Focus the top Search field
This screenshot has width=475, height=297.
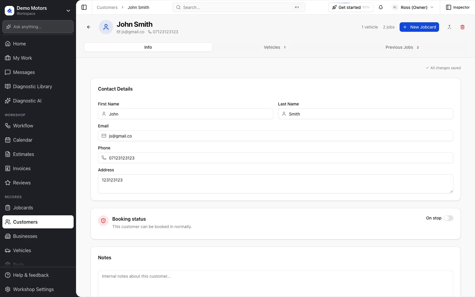239,7
